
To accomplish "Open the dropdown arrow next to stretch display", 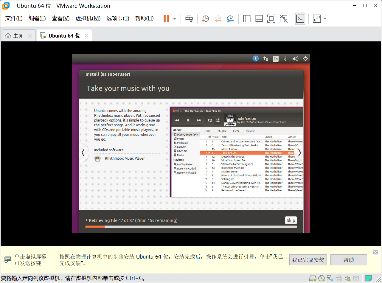I will click(x=325, y=19).
